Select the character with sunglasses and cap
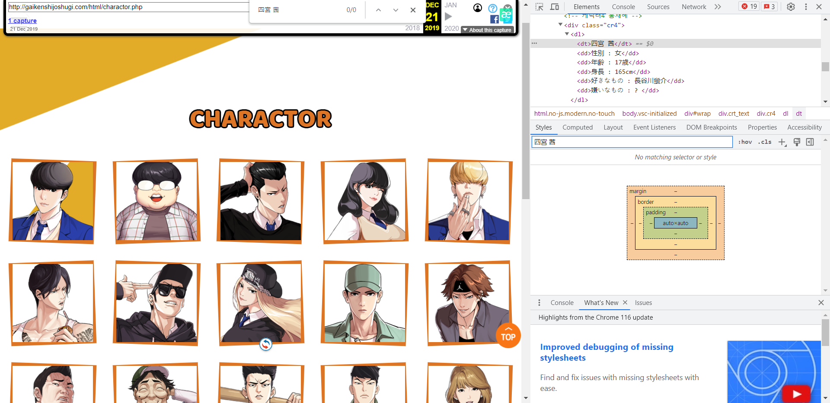 pyautogui.click(x=156, y=303)
